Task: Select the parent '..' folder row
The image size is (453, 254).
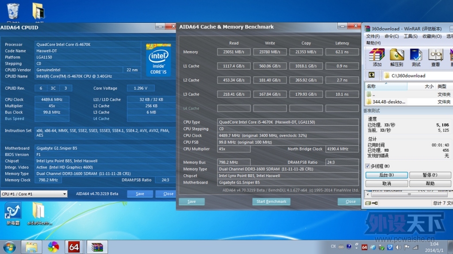Action: 408,94
